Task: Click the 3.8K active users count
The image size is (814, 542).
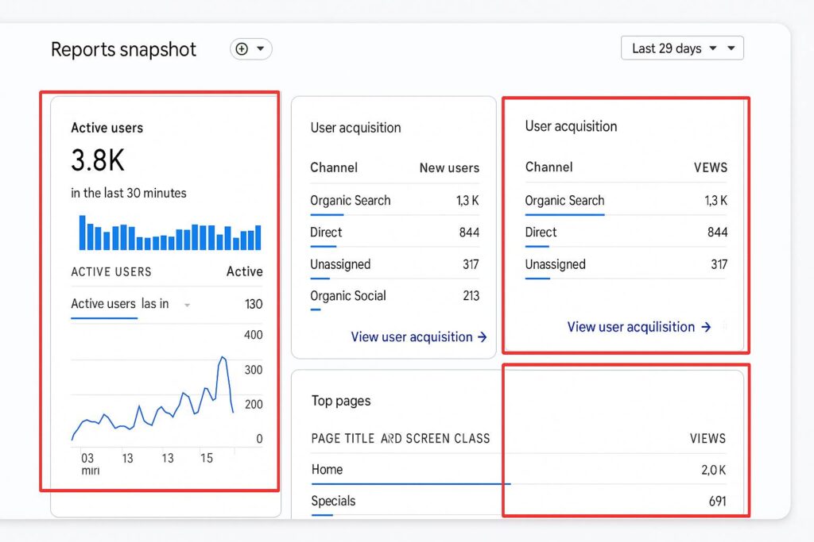Action: 98,161
